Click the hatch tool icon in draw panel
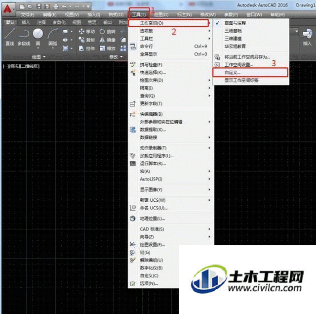Viewport: 316px width, 314px height. point(65,48)
